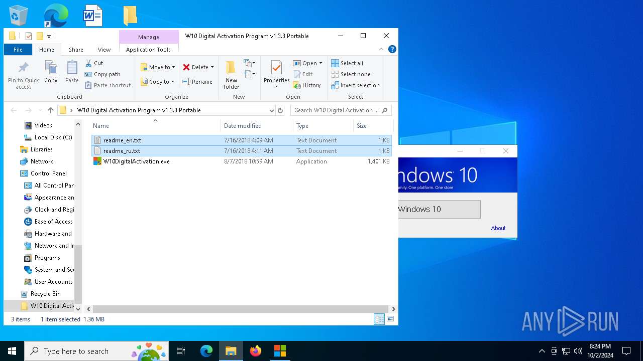643x361 pixels.
Task: Expand the Delete options arrow
Action: click(x=212, y=67)
